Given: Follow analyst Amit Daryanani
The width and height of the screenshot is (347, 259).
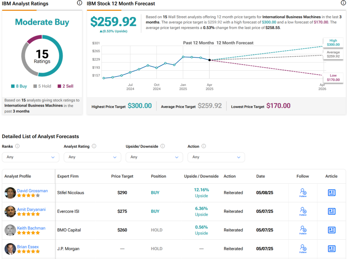Looking at the screenshot, I should [303, 211].
